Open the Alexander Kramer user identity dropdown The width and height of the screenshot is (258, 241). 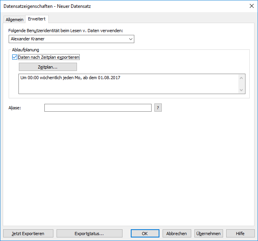(71, 39)
